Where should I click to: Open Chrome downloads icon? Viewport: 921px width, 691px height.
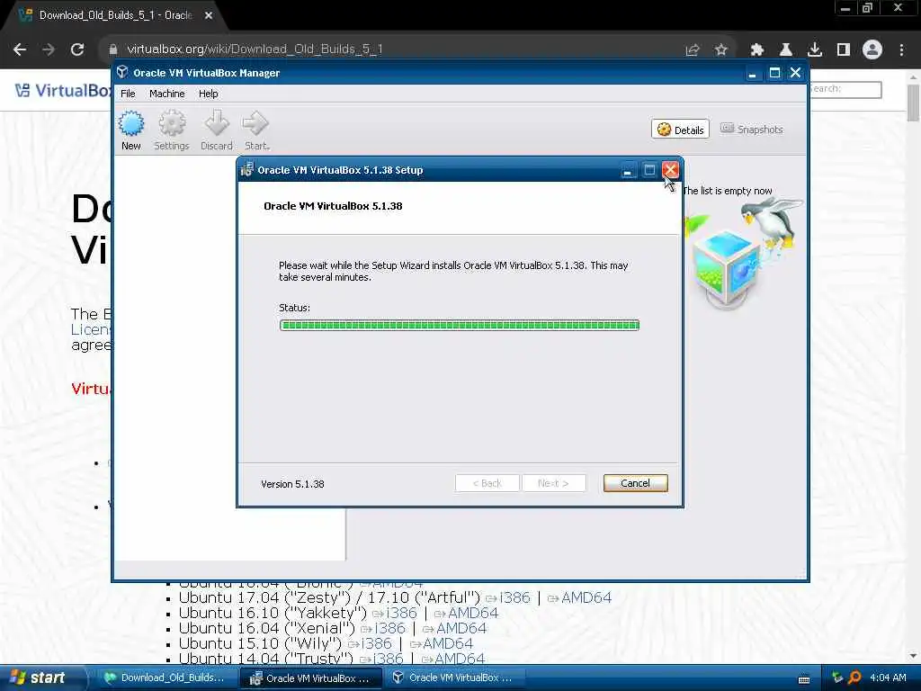pyautogui.click(x=815, y=50)
